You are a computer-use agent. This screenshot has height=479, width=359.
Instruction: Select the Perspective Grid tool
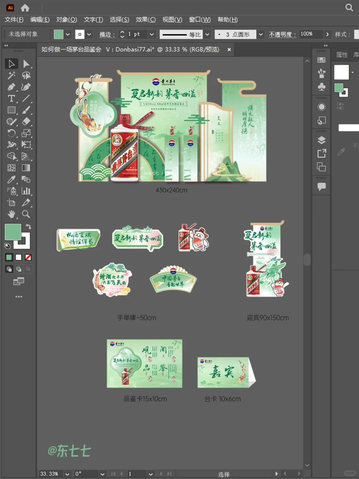pyautogui.click(x=26, y=156)
